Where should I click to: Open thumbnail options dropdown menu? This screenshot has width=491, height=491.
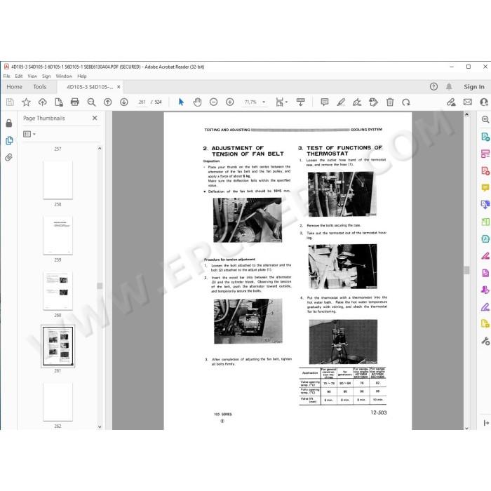[x=29, y=134]
